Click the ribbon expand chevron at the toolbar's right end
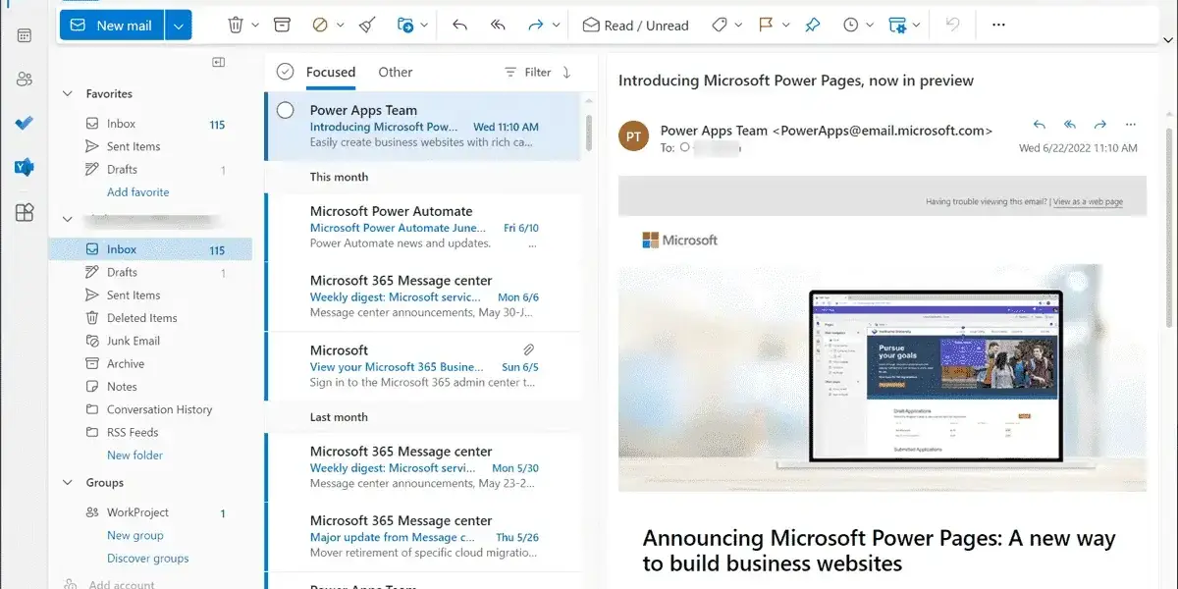The height and width of the screenshot is (589, 1178). (x=1167, y=38)
